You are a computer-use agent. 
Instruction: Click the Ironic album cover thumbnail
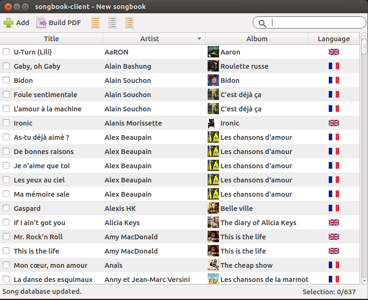pyautogui.click(x=213, y=123)
